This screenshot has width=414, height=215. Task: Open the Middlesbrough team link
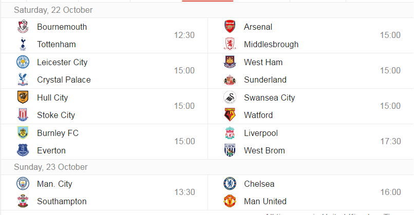click(x=271, y=44)
